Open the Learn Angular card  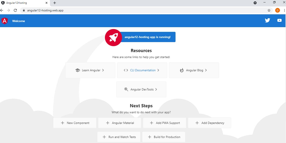(x=90, y=70)
